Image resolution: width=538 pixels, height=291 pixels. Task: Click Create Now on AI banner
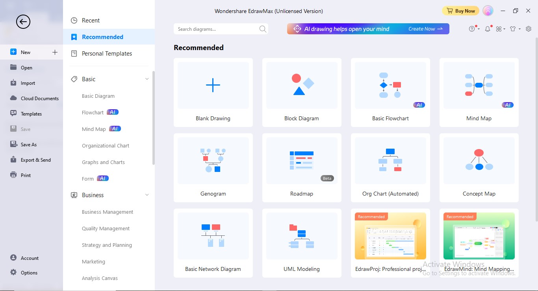pyautogui.click(x=425, y=29)
